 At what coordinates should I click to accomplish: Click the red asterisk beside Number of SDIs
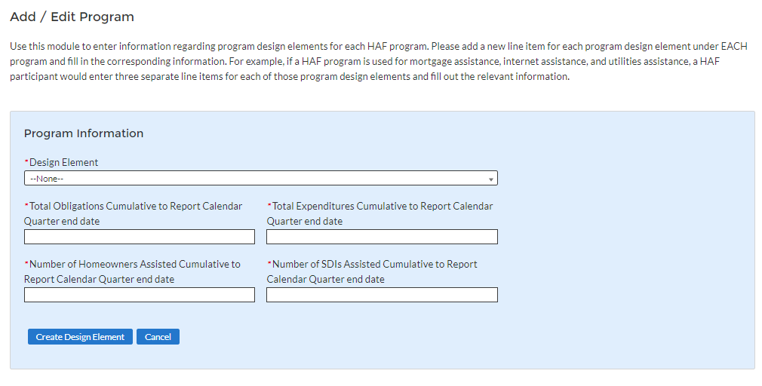[x=269, y=264]
